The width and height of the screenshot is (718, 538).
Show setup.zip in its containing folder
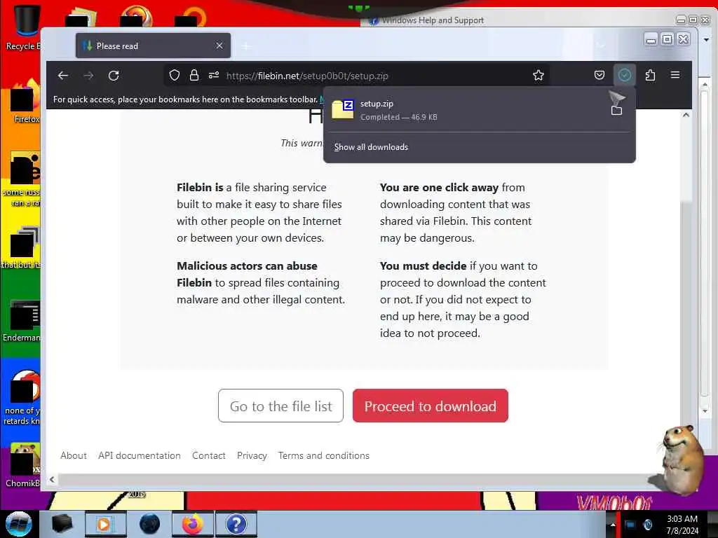coord(617,110)
